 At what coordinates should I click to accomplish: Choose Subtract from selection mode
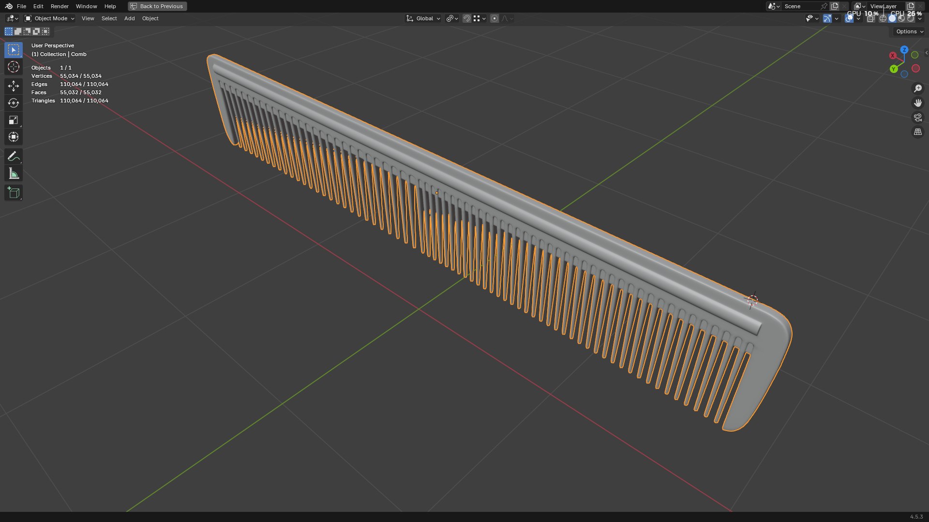(27, 31)
